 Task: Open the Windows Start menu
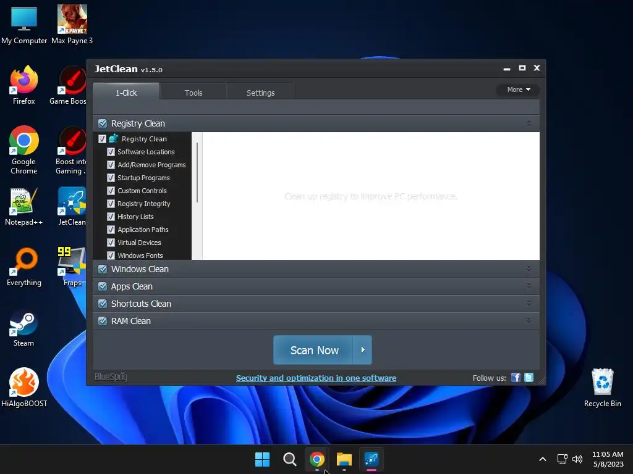pyautogui.click(x=262, y=459)
